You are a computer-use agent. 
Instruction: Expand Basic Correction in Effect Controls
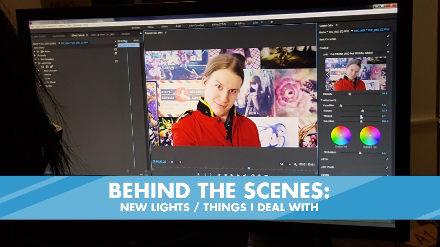(x=39, y=71)
